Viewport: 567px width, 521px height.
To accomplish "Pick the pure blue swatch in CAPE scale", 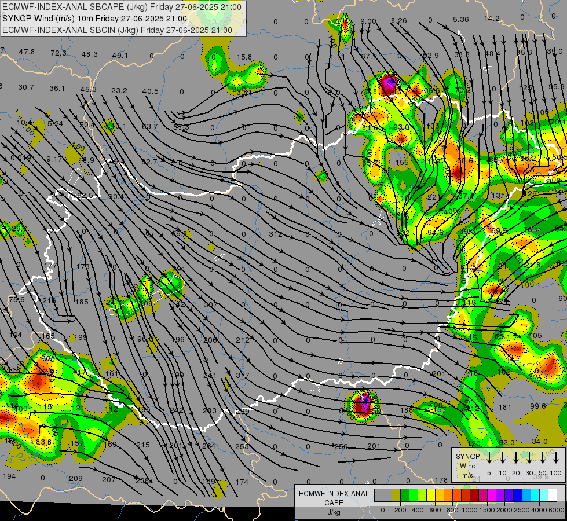I will (x=517, y=495).
